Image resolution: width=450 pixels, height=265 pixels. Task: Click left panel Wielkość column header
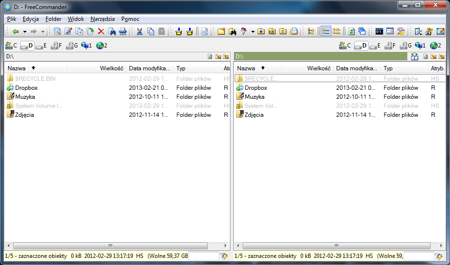tap(96, 68)
